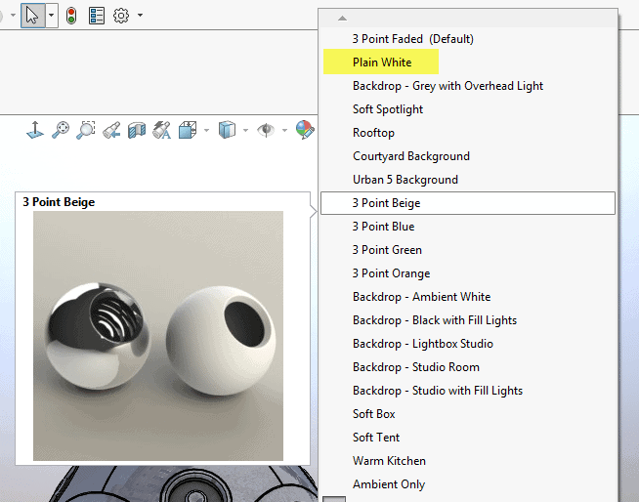Click the scroll-up arrow atop the scene list
Viewport: 639px width, 502px height.
tap(341, 18)
